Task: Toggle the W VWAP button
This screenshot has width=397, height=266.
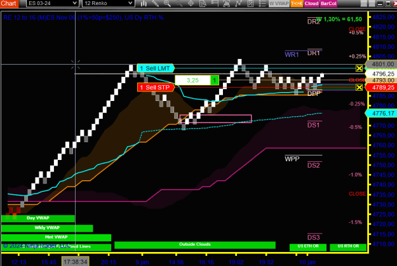Action: pos(279,3)
